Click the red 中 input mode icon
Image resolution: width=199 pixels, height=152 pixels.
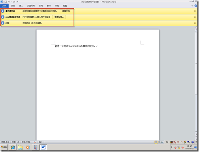click(x=178, y=142)
